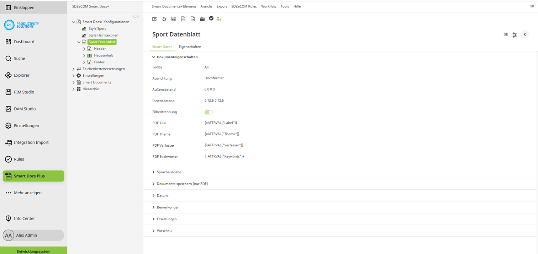The height and width of the screenshot is (254, 538).
Task: Expand Dokumente speichern (nur PDF) section
Action: (153, 184)
